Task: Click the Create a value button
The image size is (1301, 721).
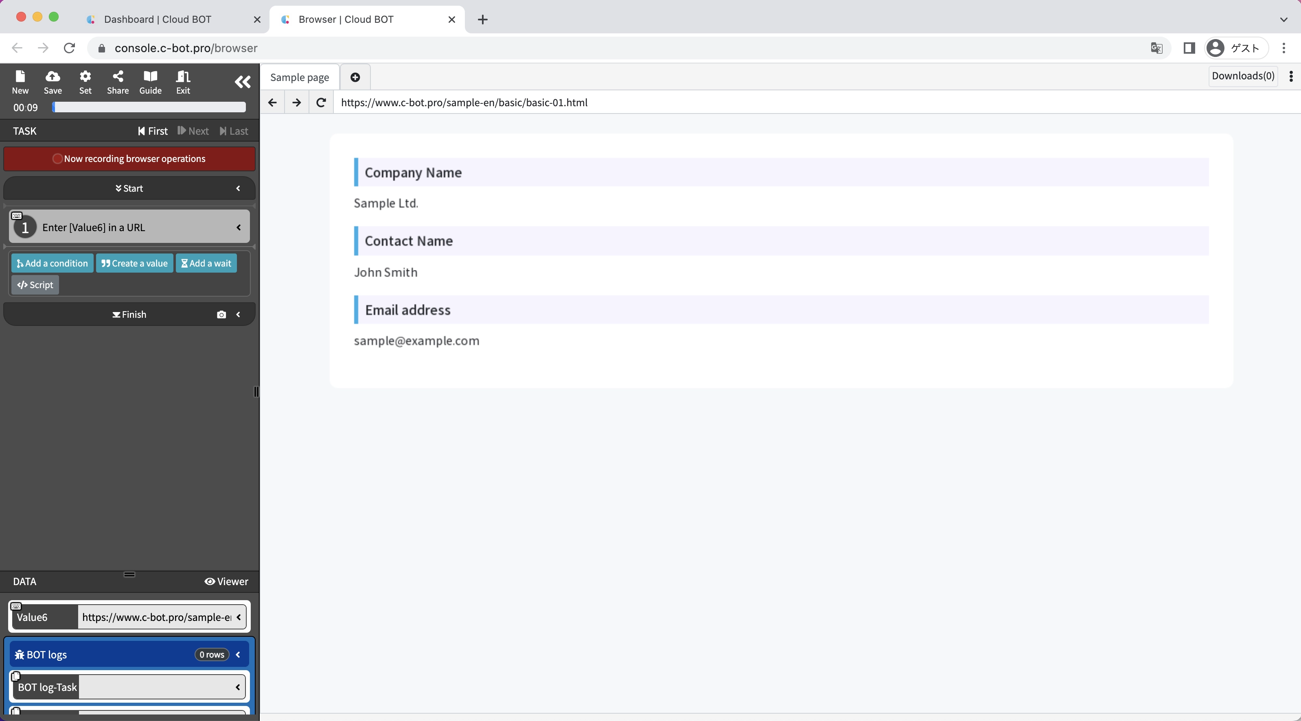Action: pyautogui.click(x=134, y=263)
